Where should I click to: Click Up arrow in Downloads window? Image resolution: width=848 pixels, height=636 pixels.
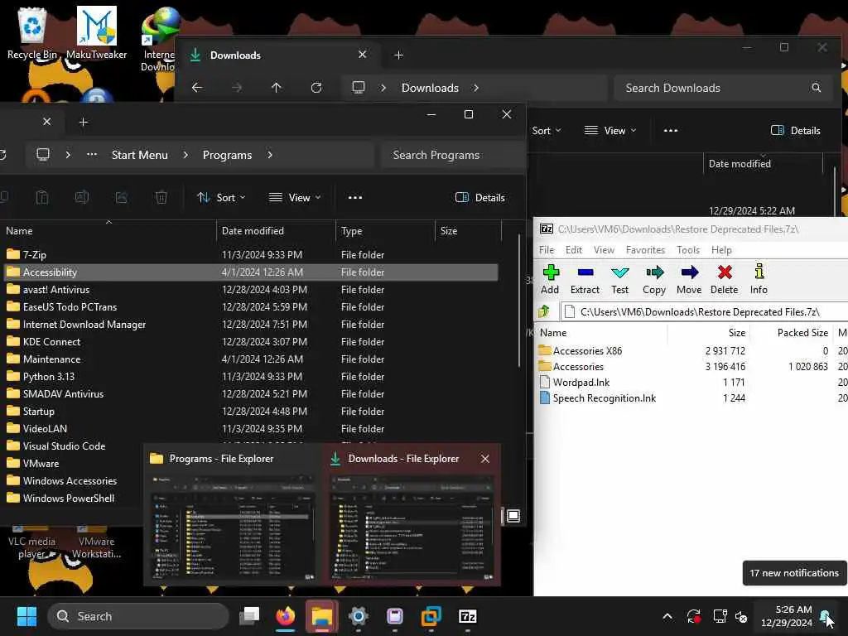[277, 88]
